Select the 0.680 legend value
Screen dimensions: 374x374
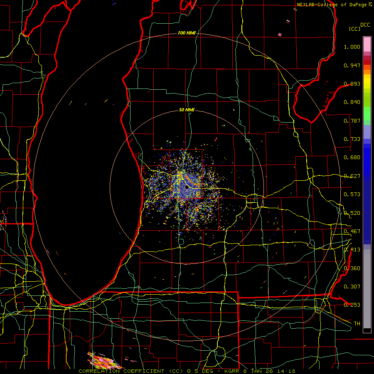click(x=352, y=157)
